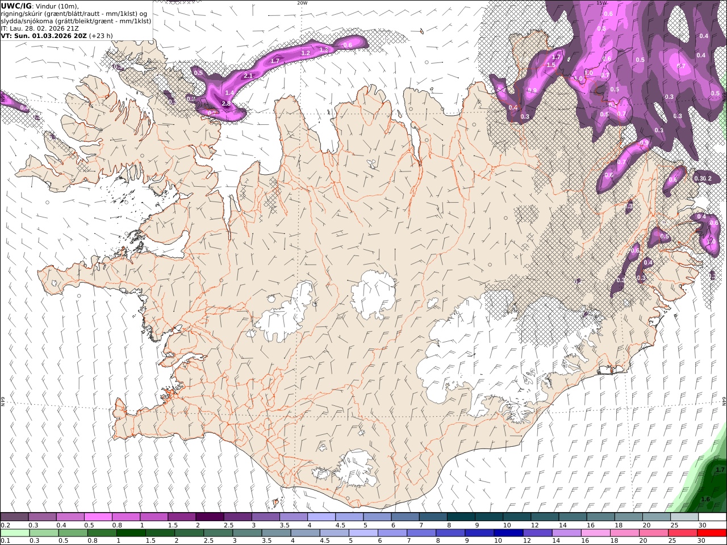Image resolution: width=727 pixels, height=545 pixels.
Task: Click the 15W longitude label
Action: [601, 3]
